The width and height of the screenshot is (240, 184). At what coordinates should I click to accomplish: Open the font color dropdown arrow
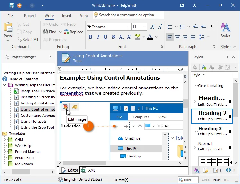click(x=156, y=37)
